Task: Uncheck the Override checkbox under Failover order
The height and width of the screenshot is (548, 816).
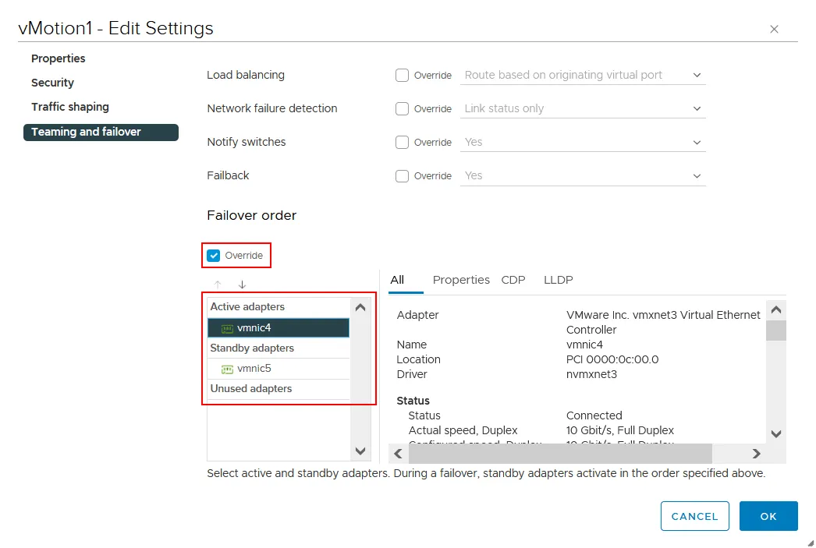Action: [x=213, y=255]
